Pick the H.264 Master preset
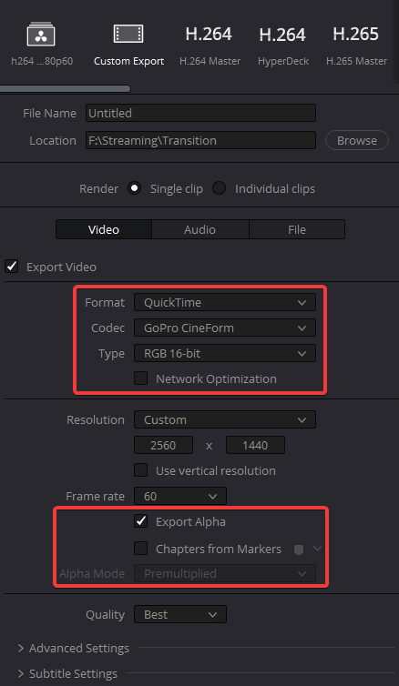Viewport: 399px width, 686px height. click(x=210, y=45)
